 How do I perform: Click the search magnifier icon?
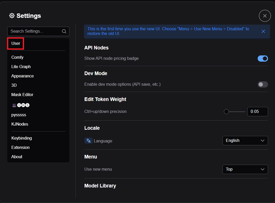(x=64, y=31)
